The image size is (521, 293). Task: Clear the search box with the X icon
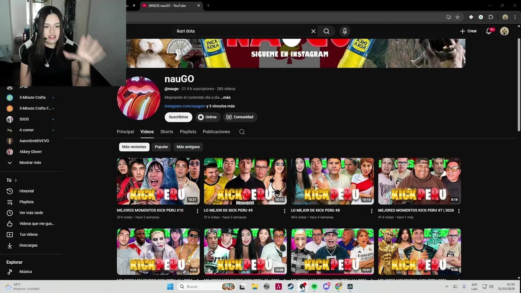tap(313, 31)
